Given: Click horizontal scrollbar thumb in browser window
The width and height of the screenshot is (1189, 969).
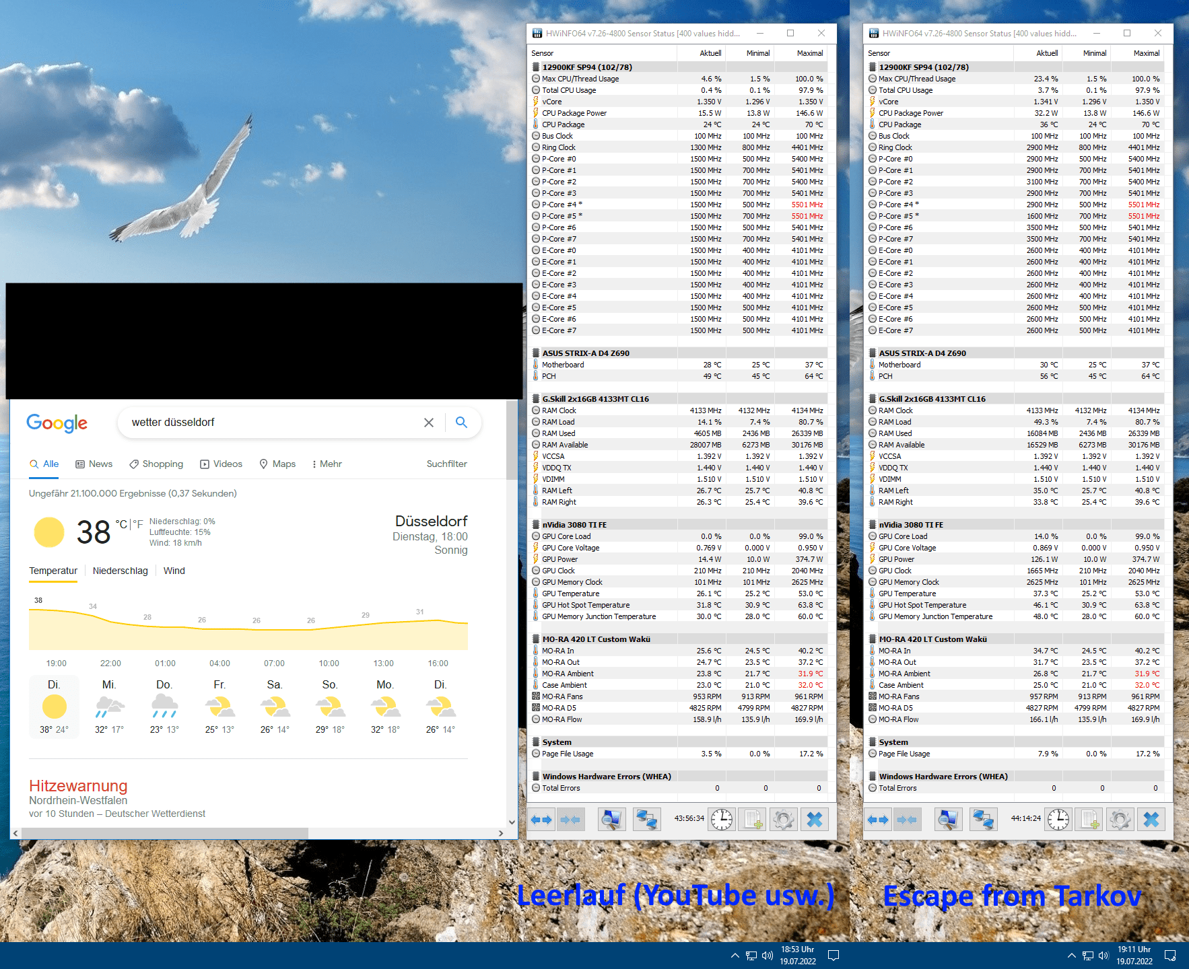Looking at the screenshot, I should 165,833.
